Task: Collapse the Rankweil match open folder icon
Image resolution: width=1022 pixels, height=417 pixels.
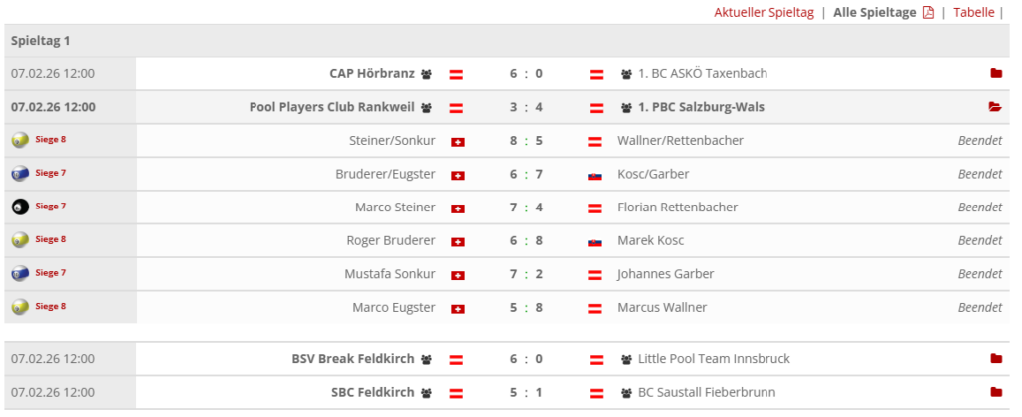Action: tap(995, 107)
